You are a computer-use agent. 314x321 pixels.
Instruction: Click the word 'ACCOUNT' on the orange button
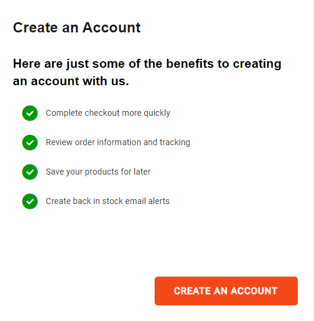254,291
